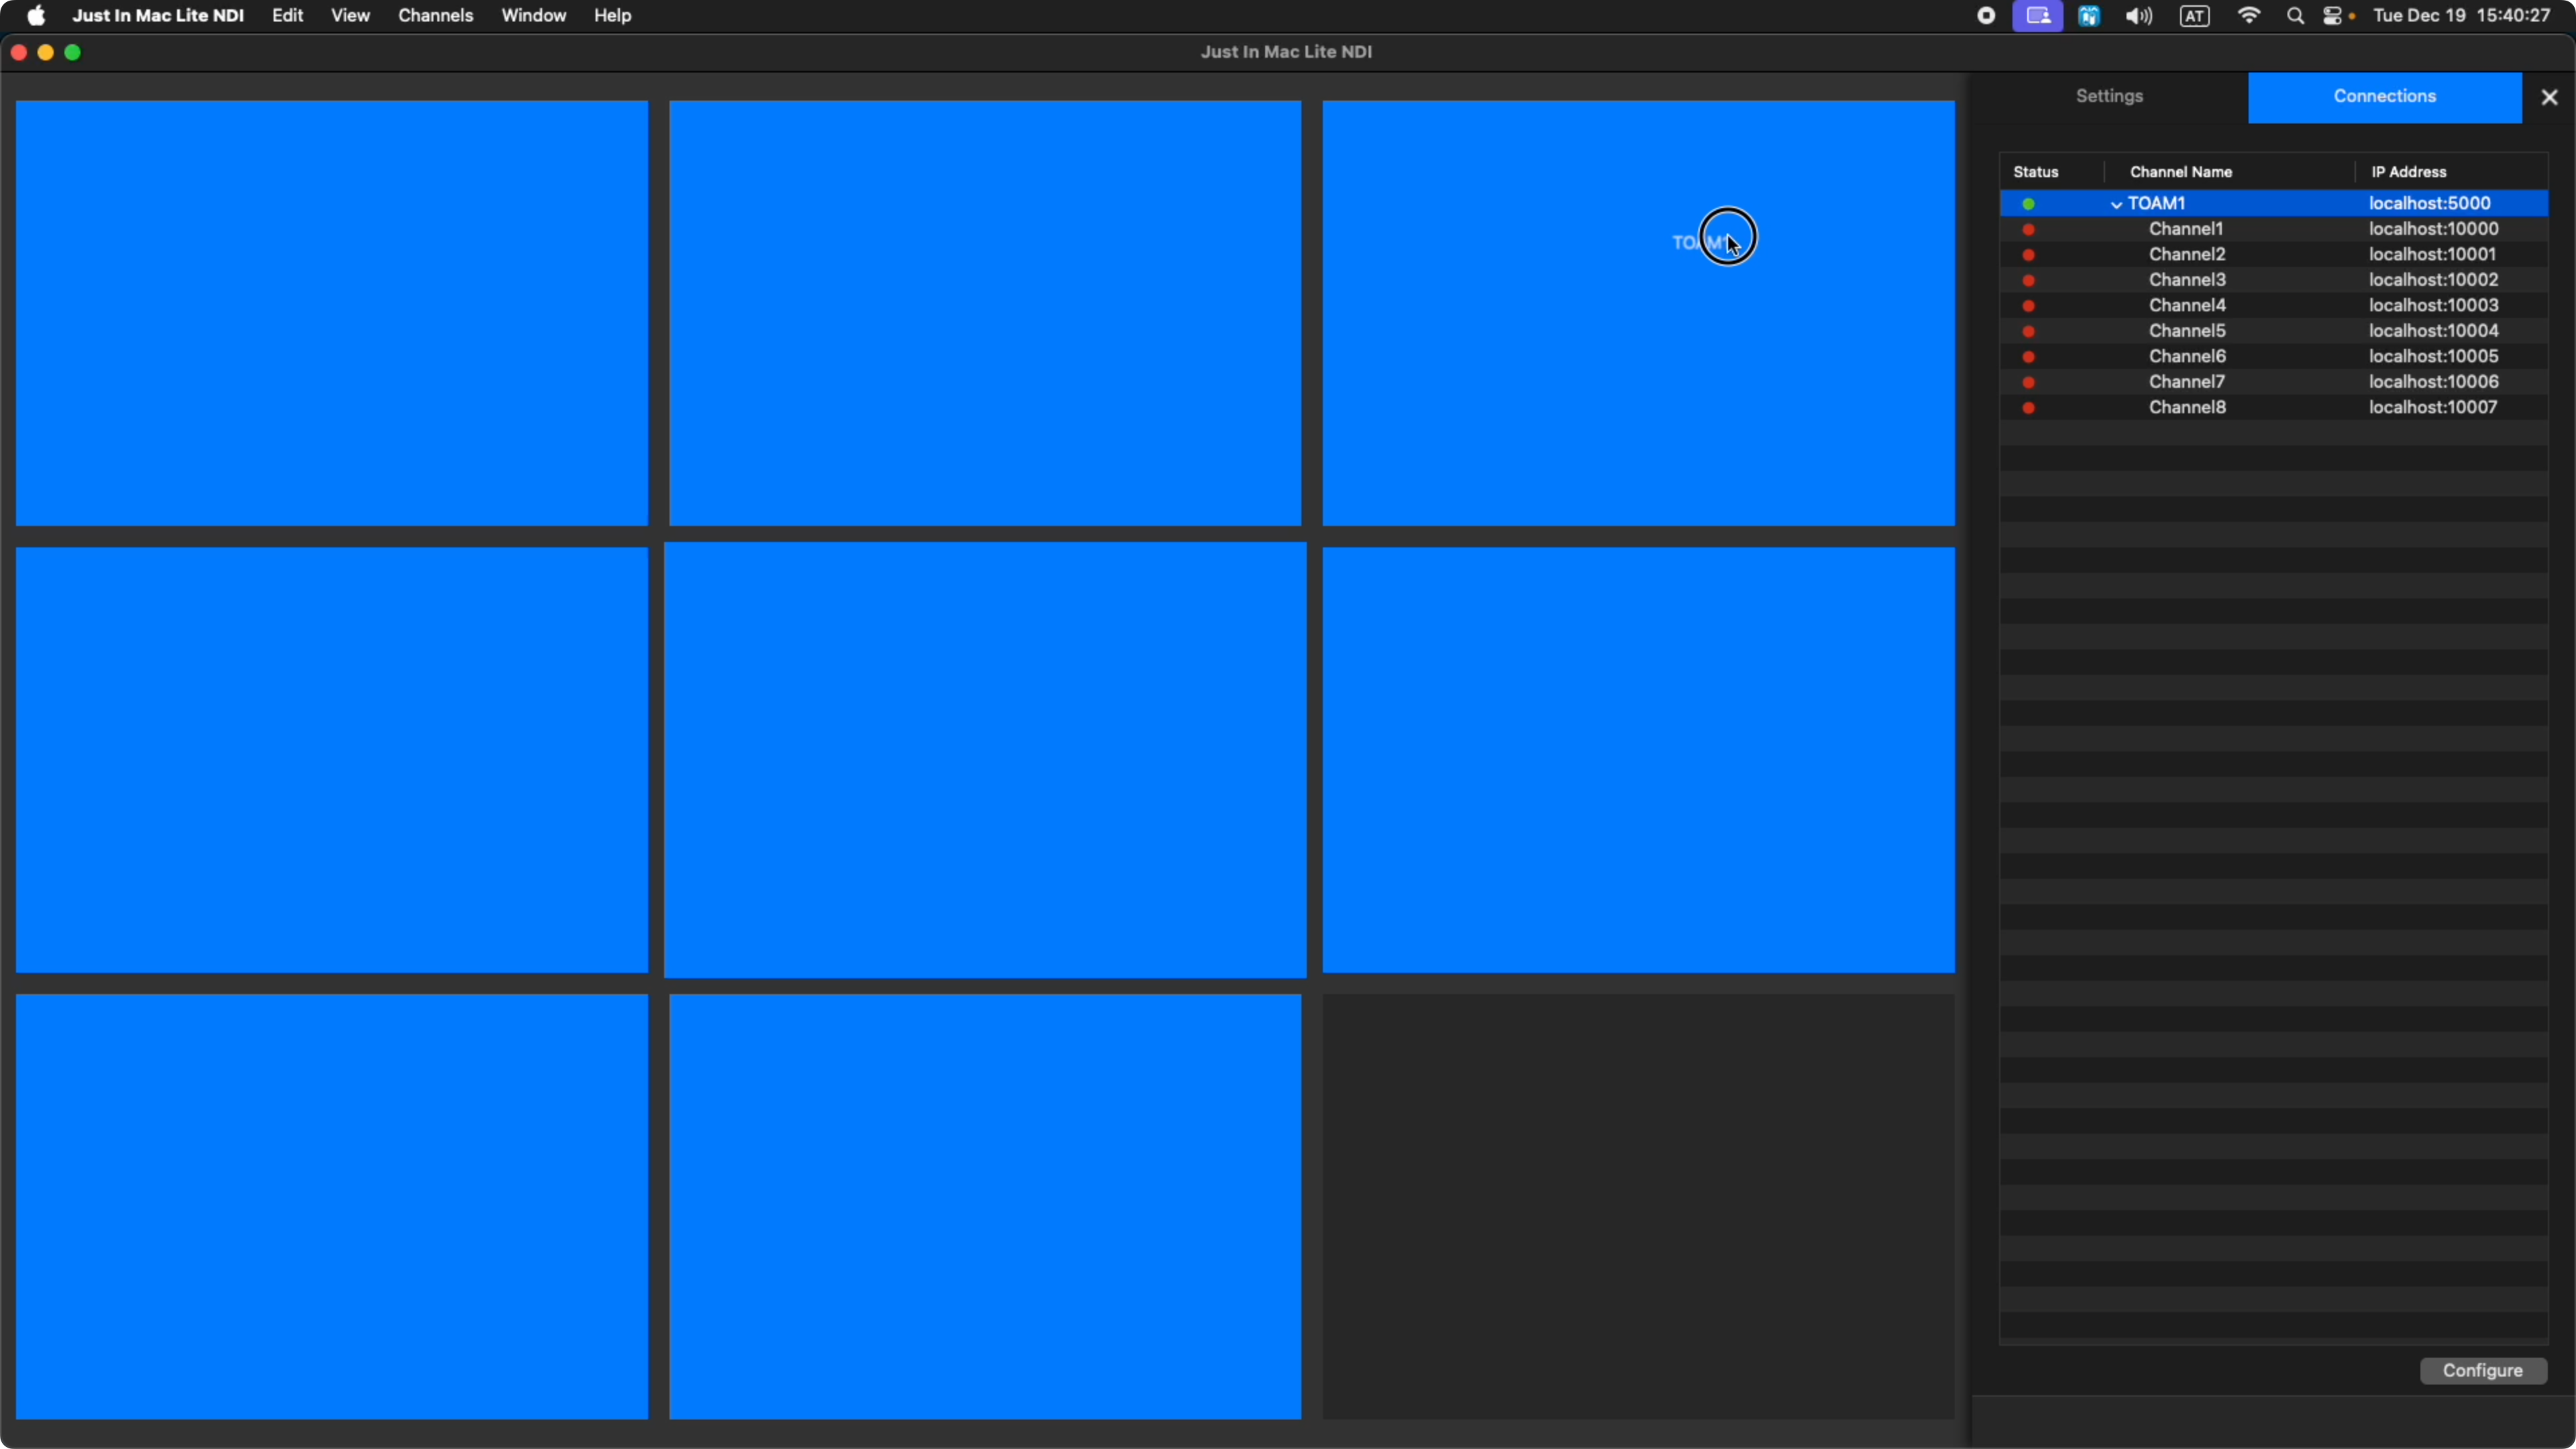Open the Window menu
Screen dimensions: 2576x1449
[533, 15]
